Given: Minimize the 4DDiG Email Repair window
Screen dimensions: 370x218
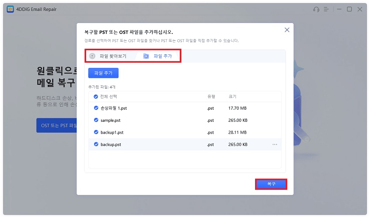Looking at the screenshot, I should click(340, 9).
